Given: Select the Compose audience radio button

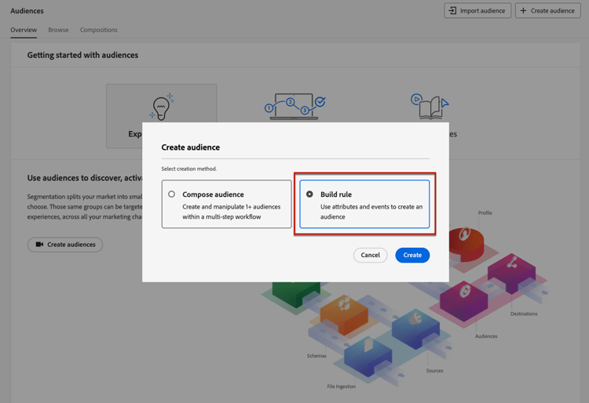Looking at the screenshot, I should click(171, 194).
